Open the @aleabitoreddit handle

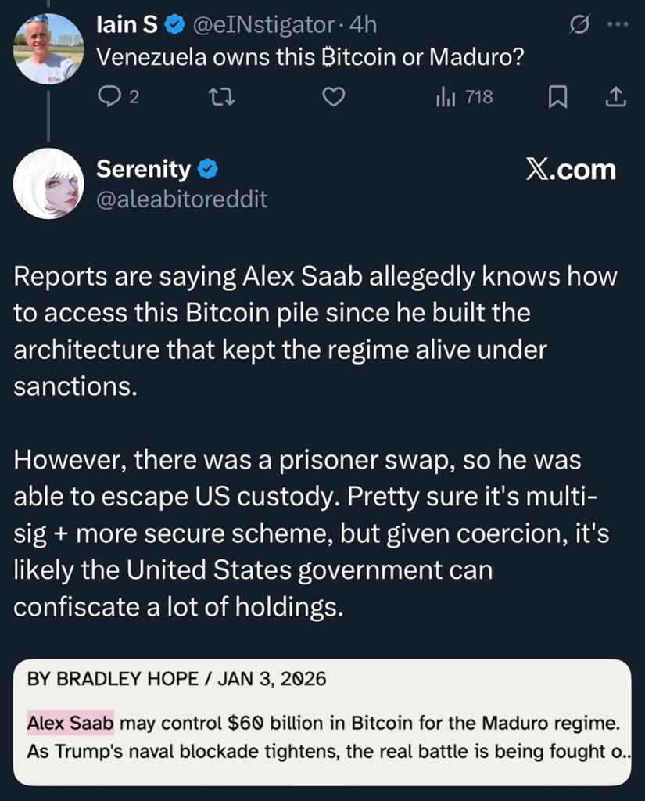181,199
